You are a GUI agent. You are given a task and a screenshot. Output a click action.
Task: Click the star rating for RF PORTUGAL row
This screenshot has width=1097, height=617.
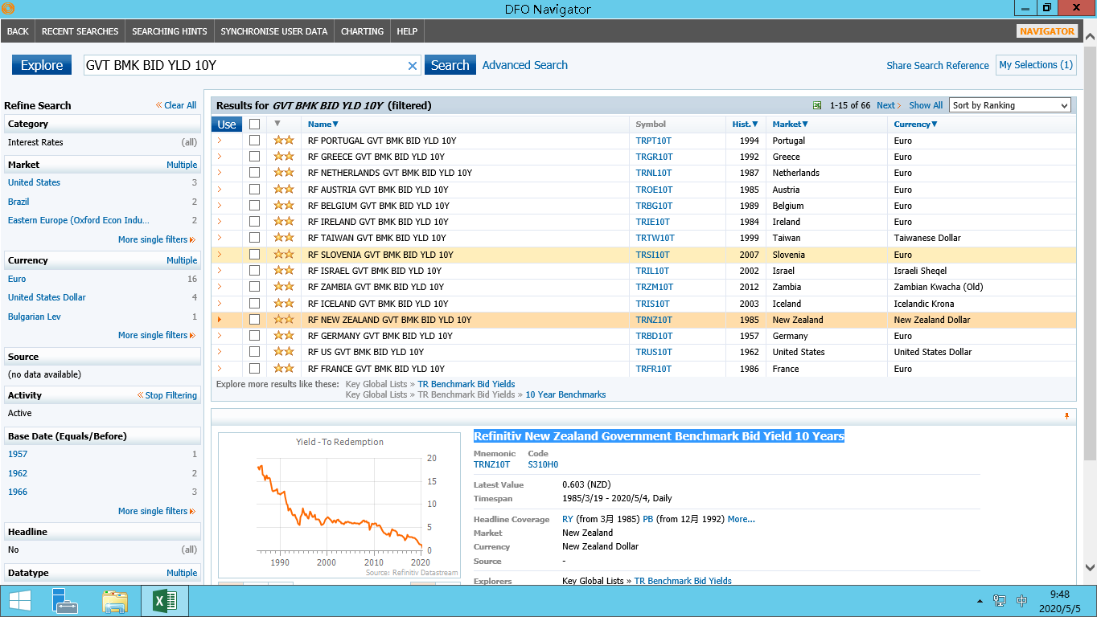pos(283,141)
